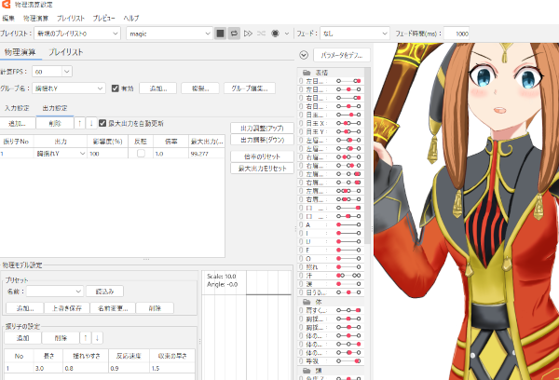
Task: Click the 最大出力をリセット button
Action: (262, 169)
